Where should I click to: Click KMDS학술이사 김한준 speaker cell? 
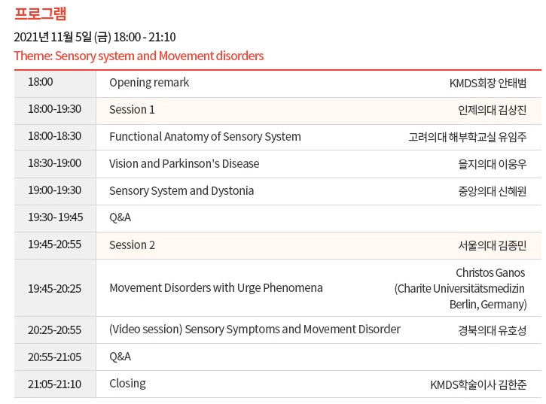[x=478, y=384]
